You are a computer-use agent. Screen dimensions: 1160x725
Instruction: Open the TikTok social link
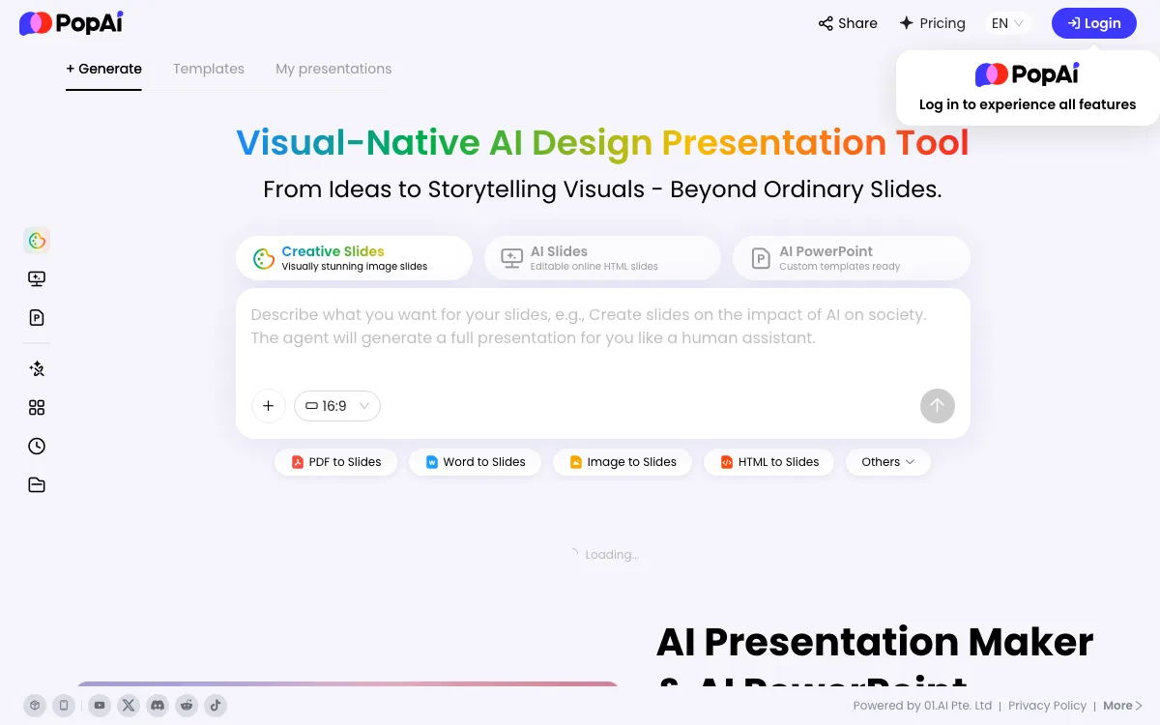pos(216,706)
